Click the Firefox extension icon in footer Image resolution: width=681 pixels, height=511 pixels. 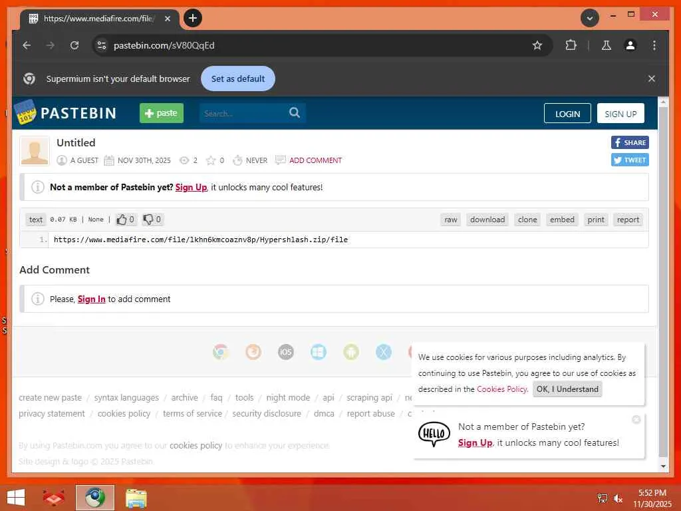[253, 351]
